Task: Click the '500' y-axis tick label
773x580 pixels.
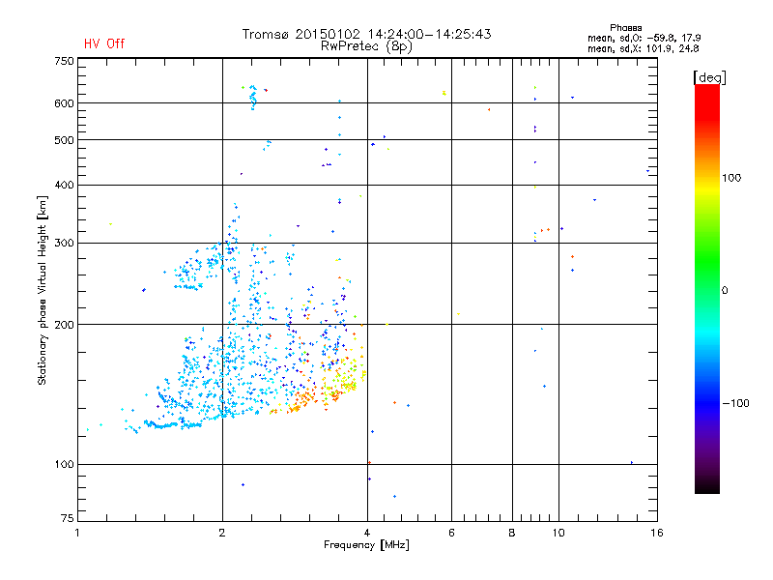Action: (x=64, y=140)
